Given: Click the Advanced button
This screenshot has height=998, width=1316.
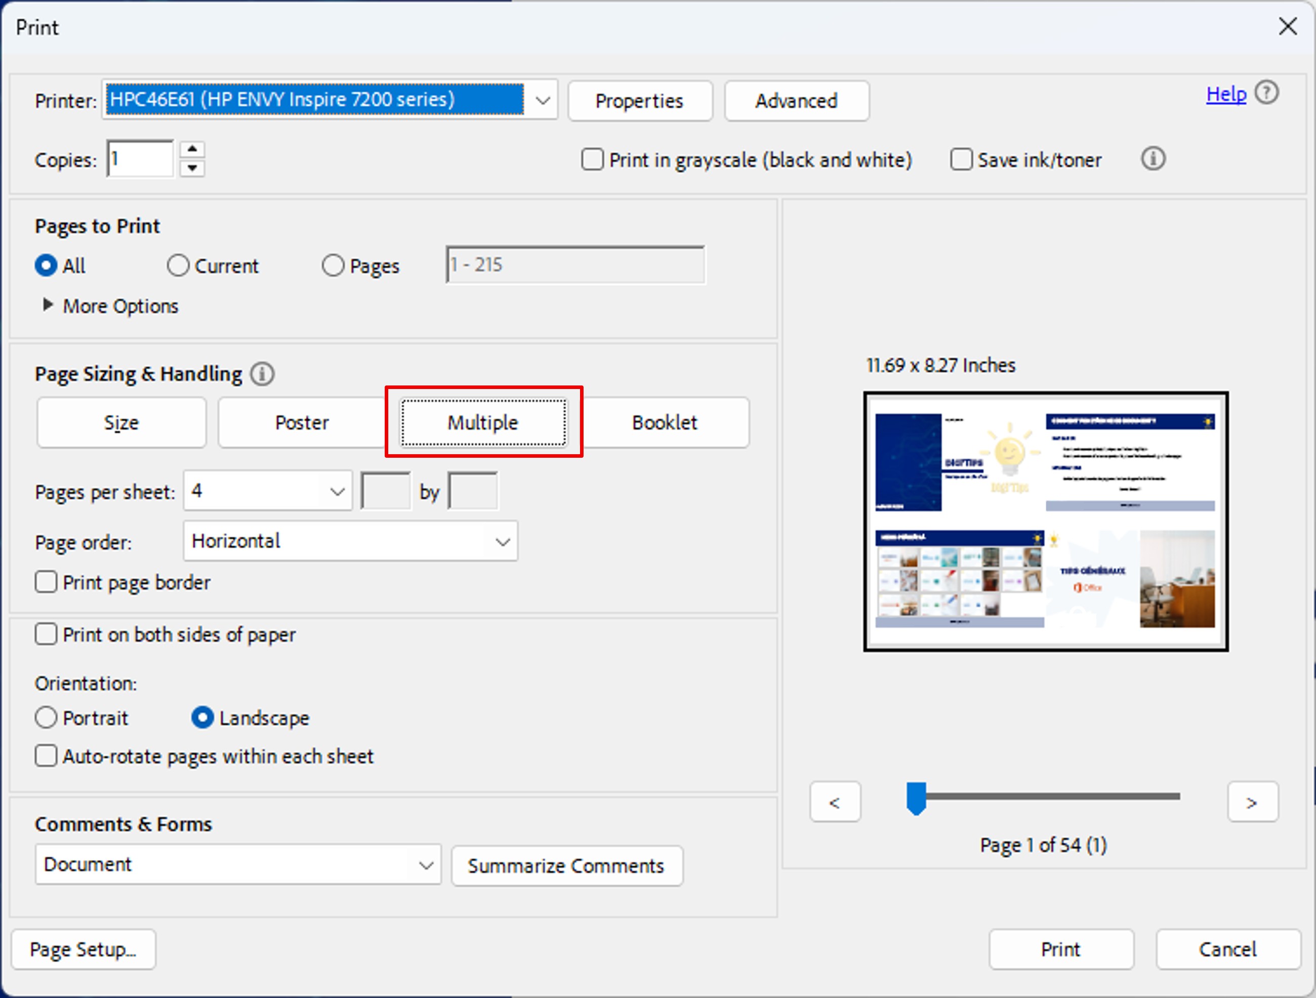Looking at the screenshot, I should click(797, 101).
